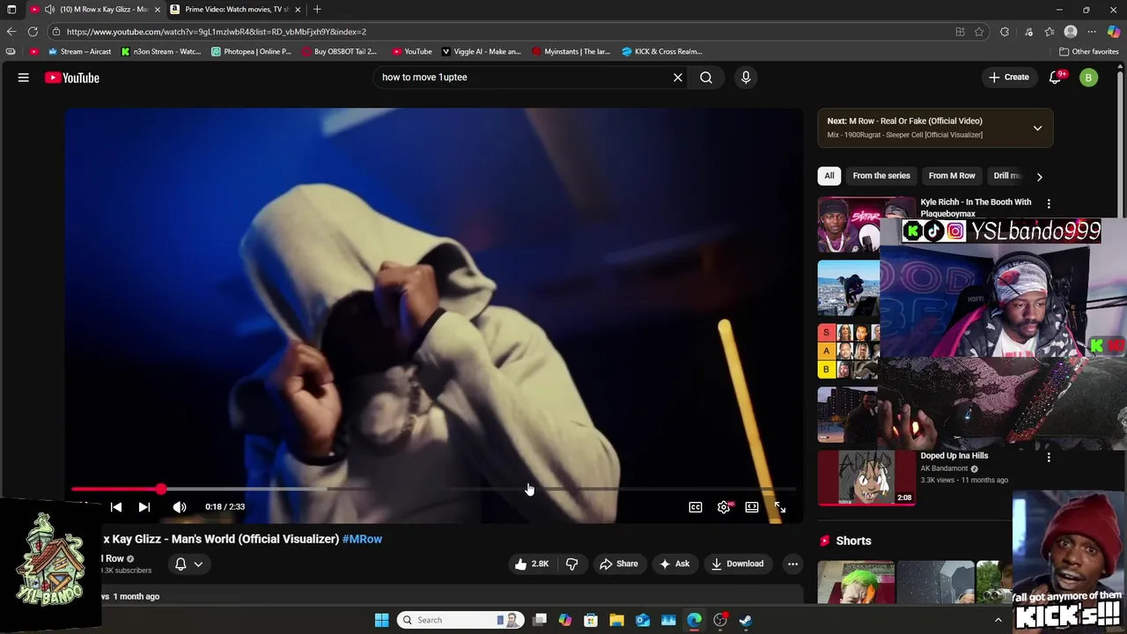
Task: Open AK Bandamont channel name
Action: (x=945, y=468)
